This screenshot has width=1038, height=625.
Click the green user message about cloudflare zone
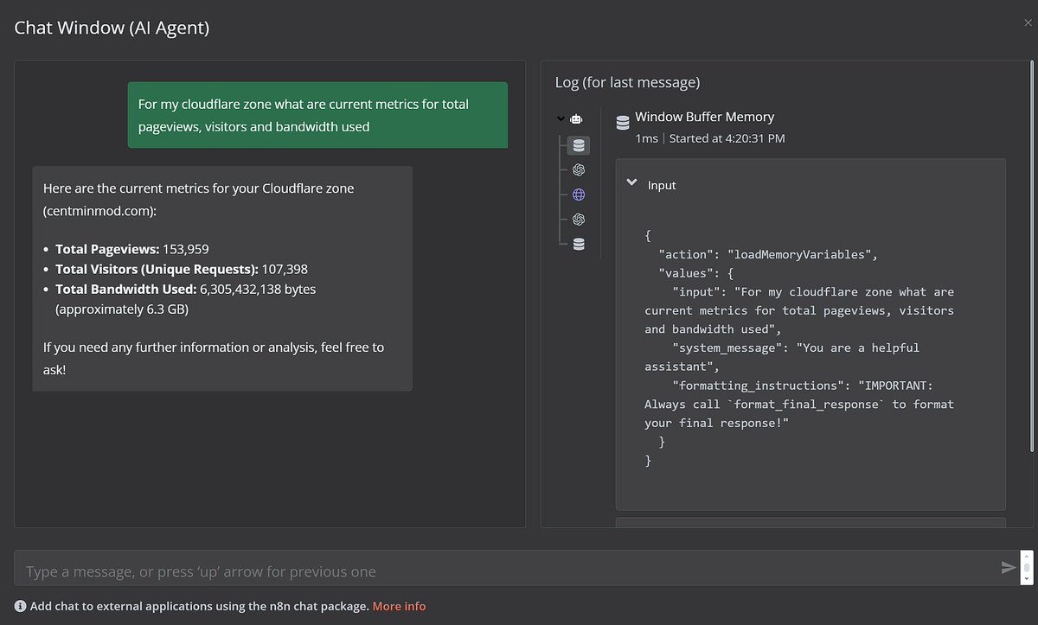click(x=317, y=115)
